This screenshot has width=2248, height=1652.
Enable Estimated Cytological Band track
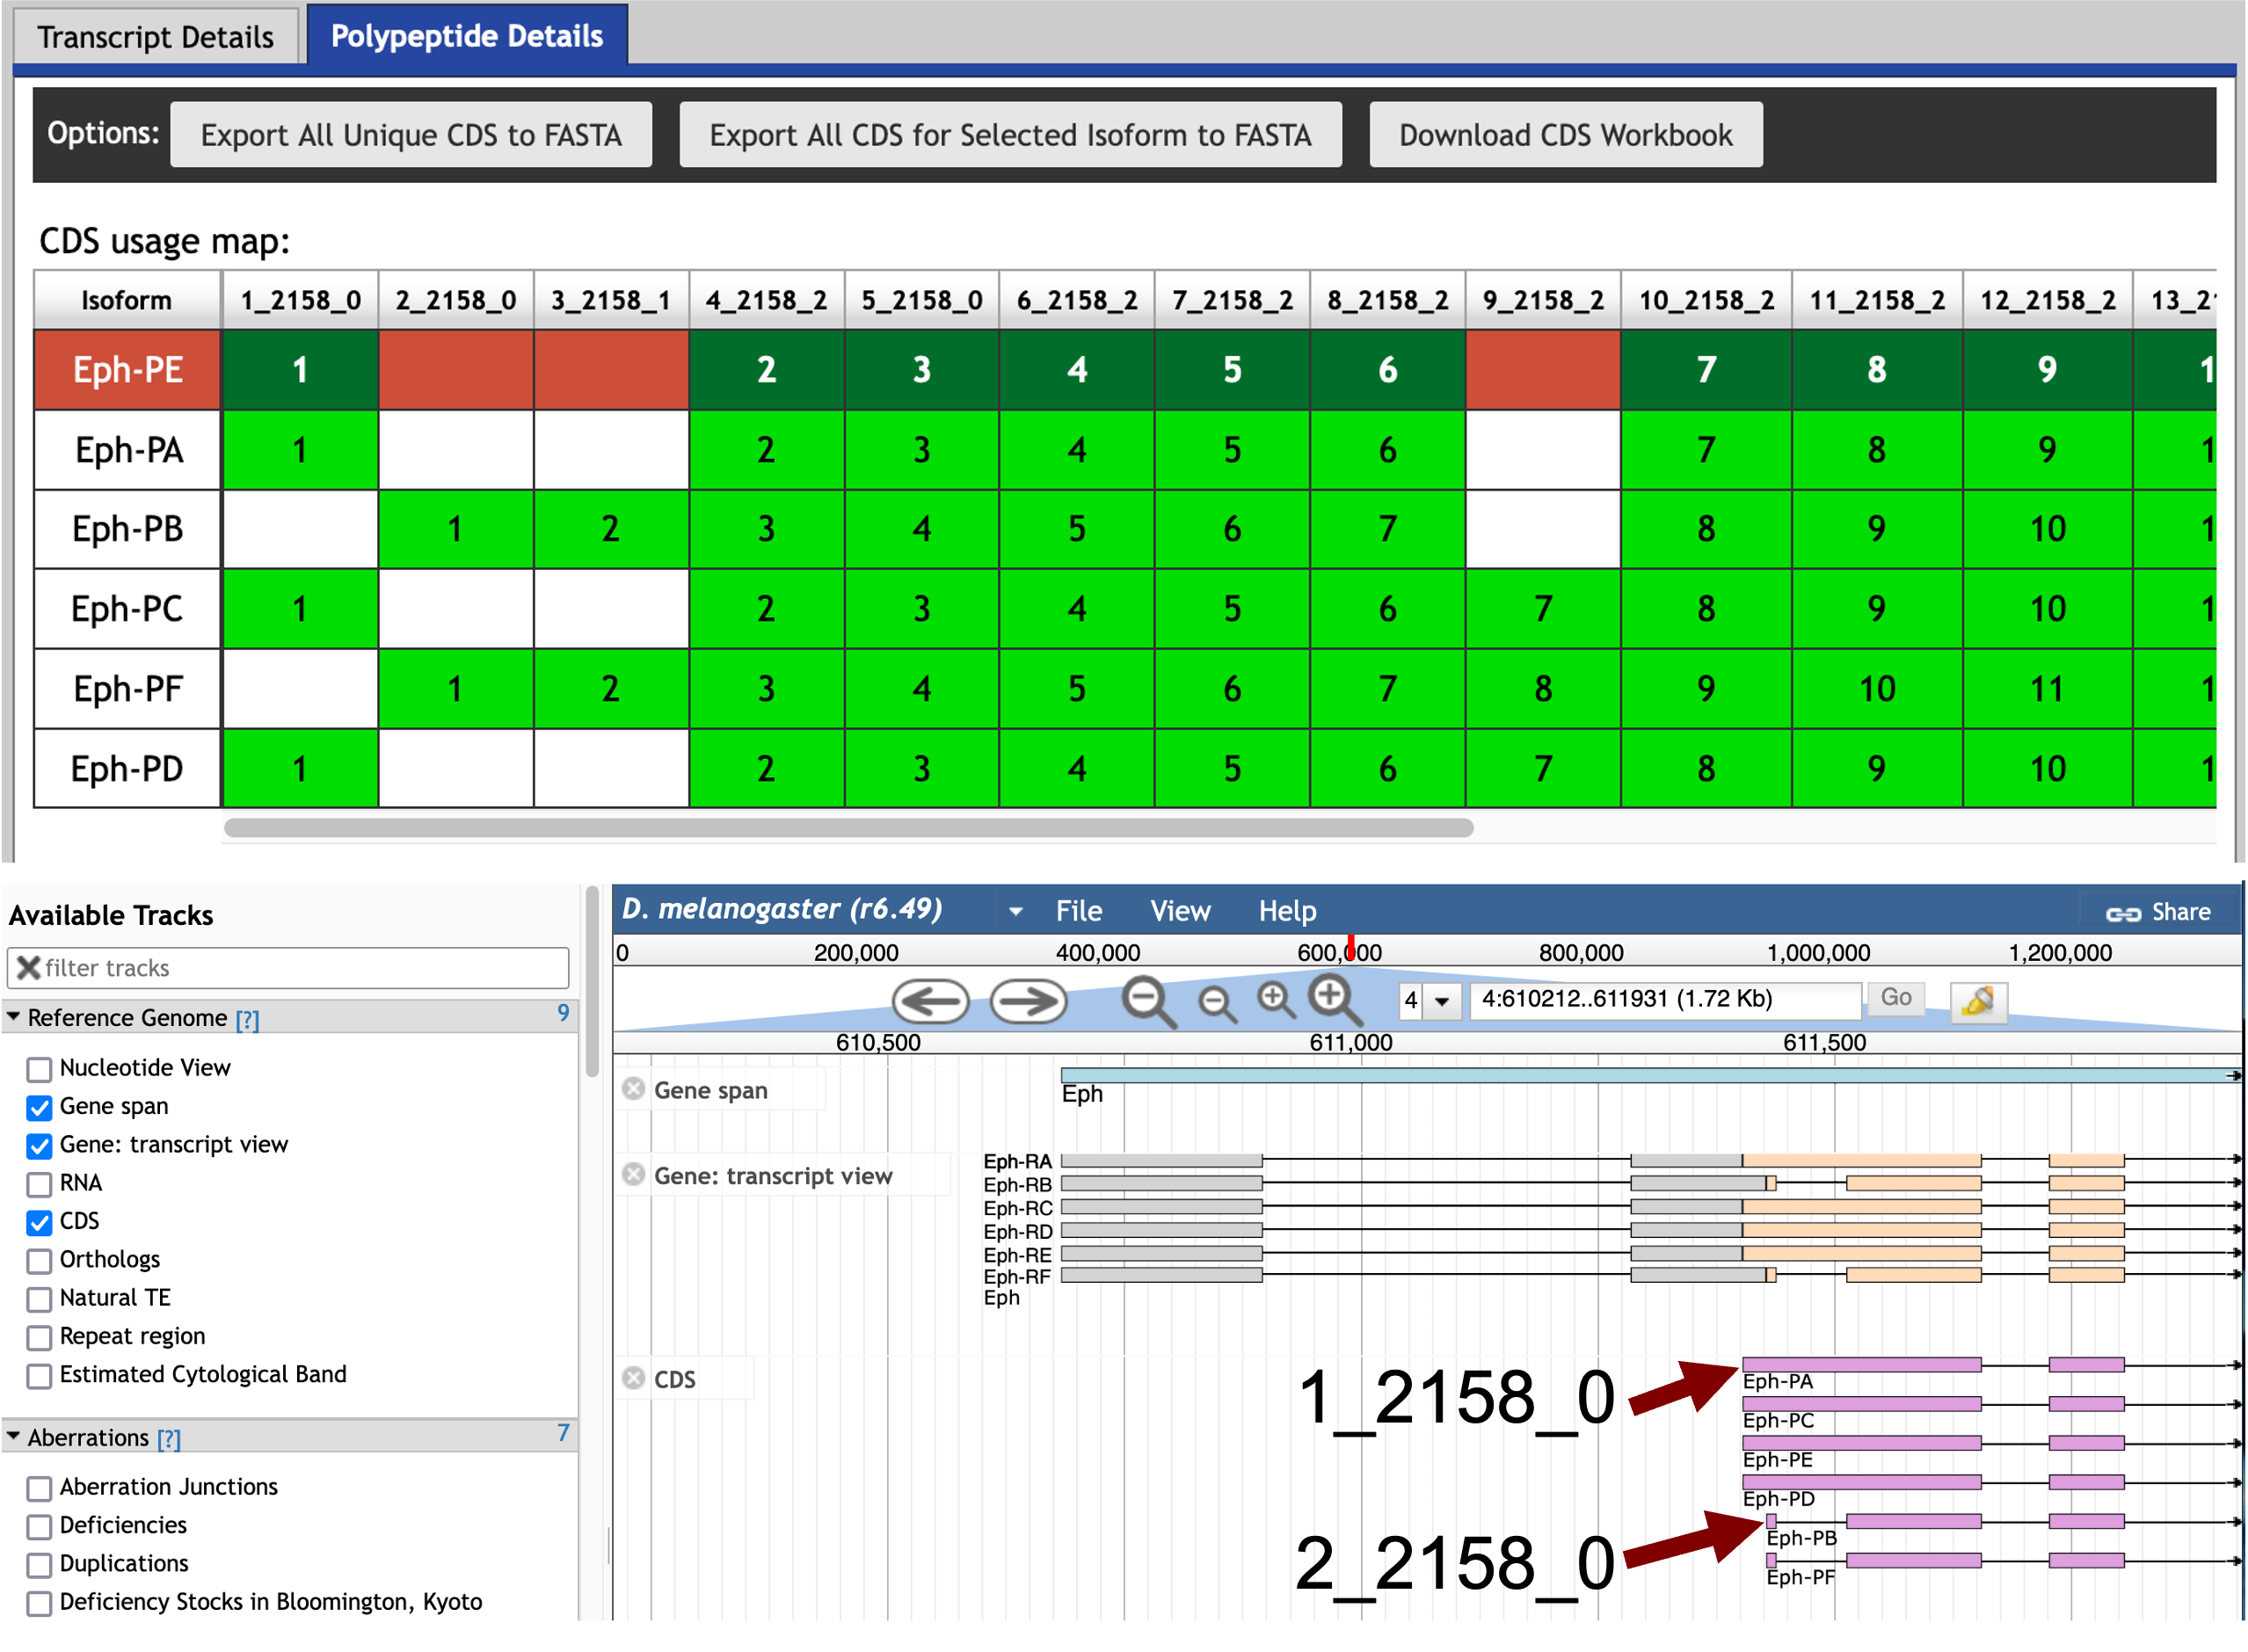39,1376
